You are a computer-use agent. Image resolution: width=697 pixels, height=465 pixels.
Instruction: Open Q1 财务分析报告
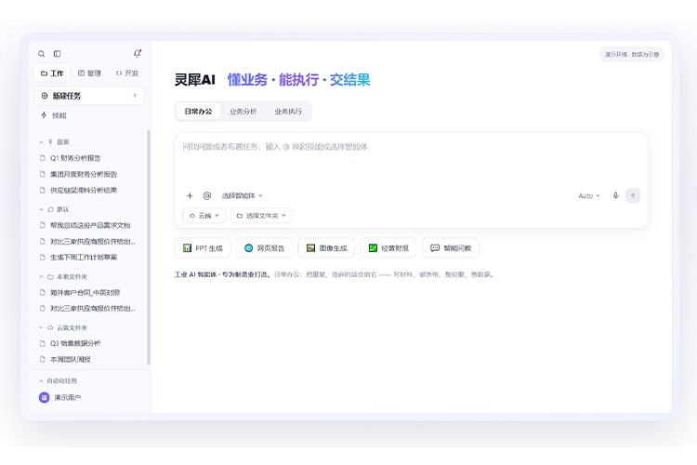pyautogui.click(x=74, y=158)
